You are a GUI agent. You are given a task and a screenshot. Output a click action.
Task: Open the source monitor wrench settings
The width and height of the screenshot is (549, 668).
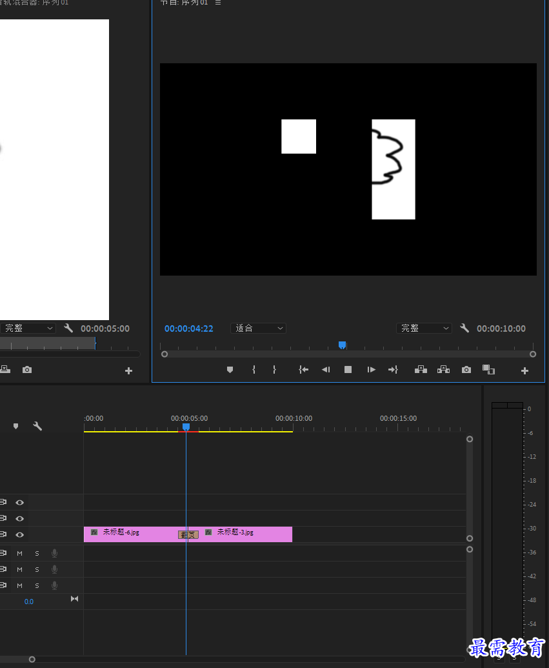click(x=68, y=329)
